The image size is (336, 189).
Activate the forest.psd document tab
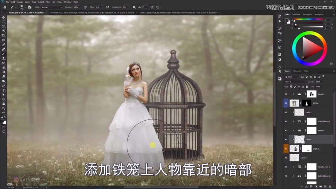pos(27,13)
